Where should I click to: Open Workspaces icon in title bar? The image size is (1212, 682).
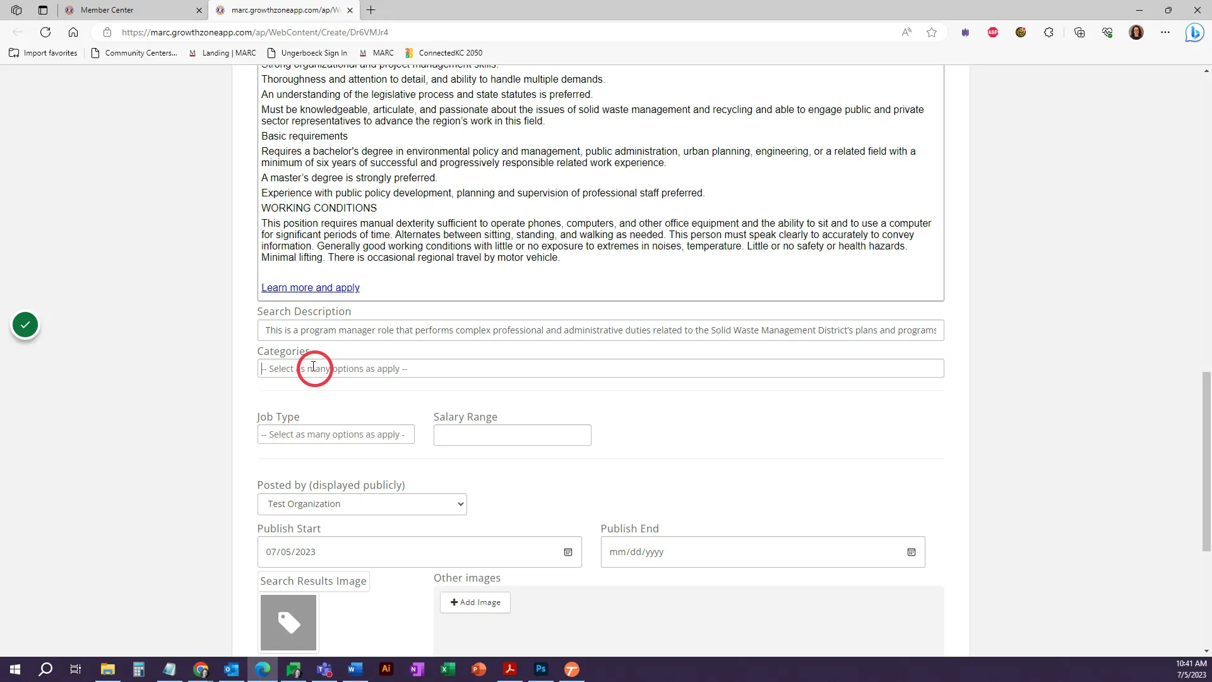tap(16, 10)
